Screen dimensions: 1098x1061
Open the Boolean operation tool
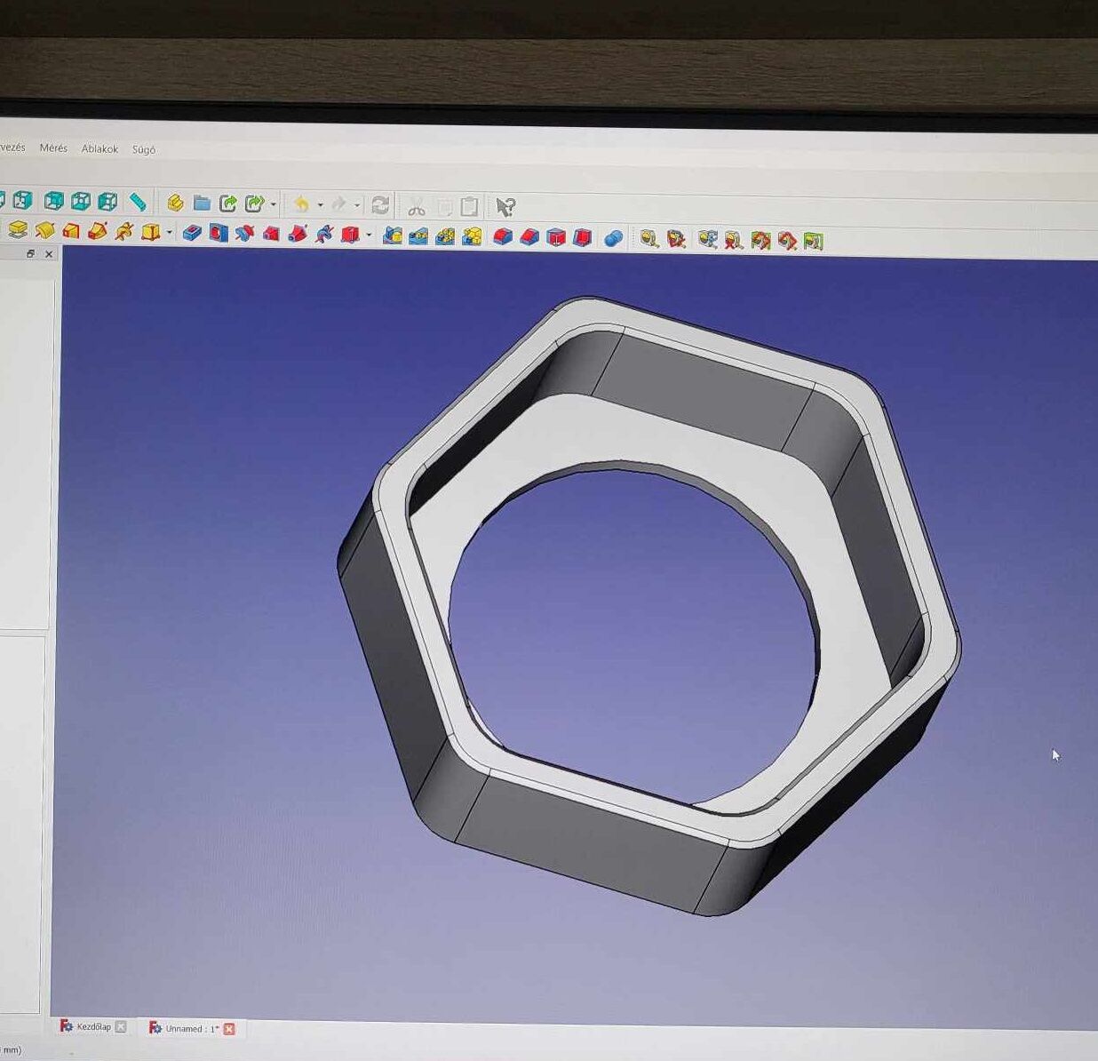click(613, 238)
